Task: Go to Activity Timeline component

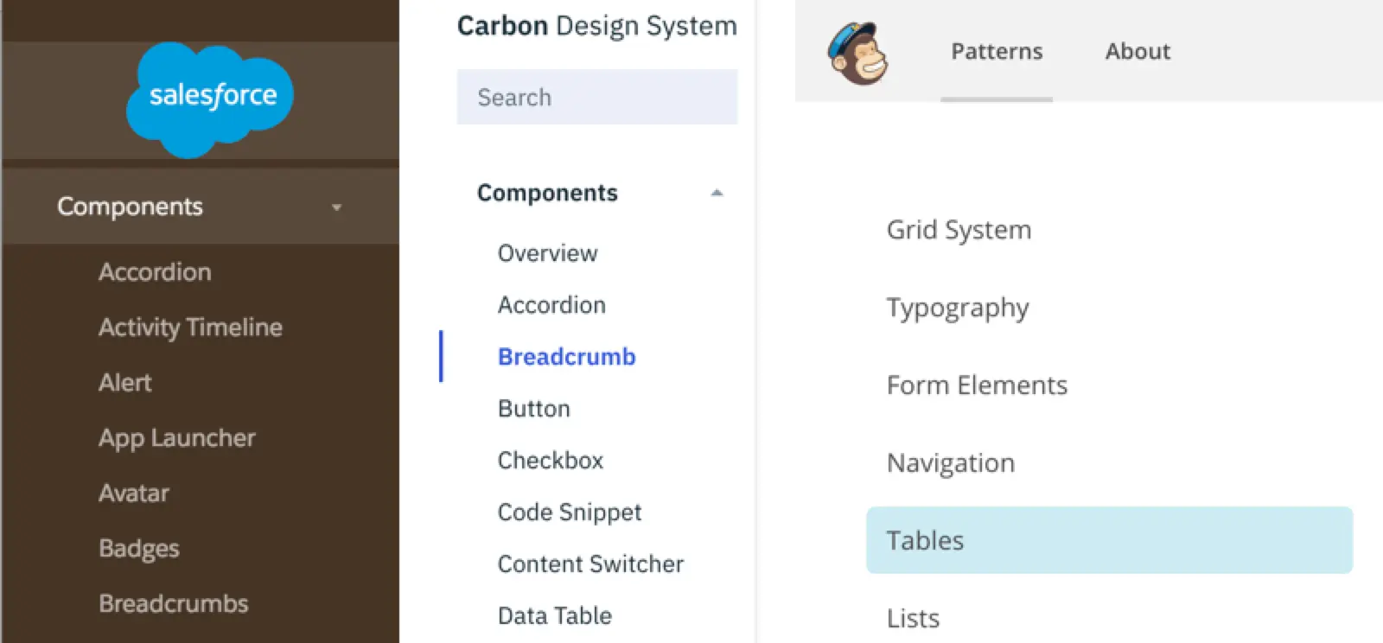Action: [190, 328]
